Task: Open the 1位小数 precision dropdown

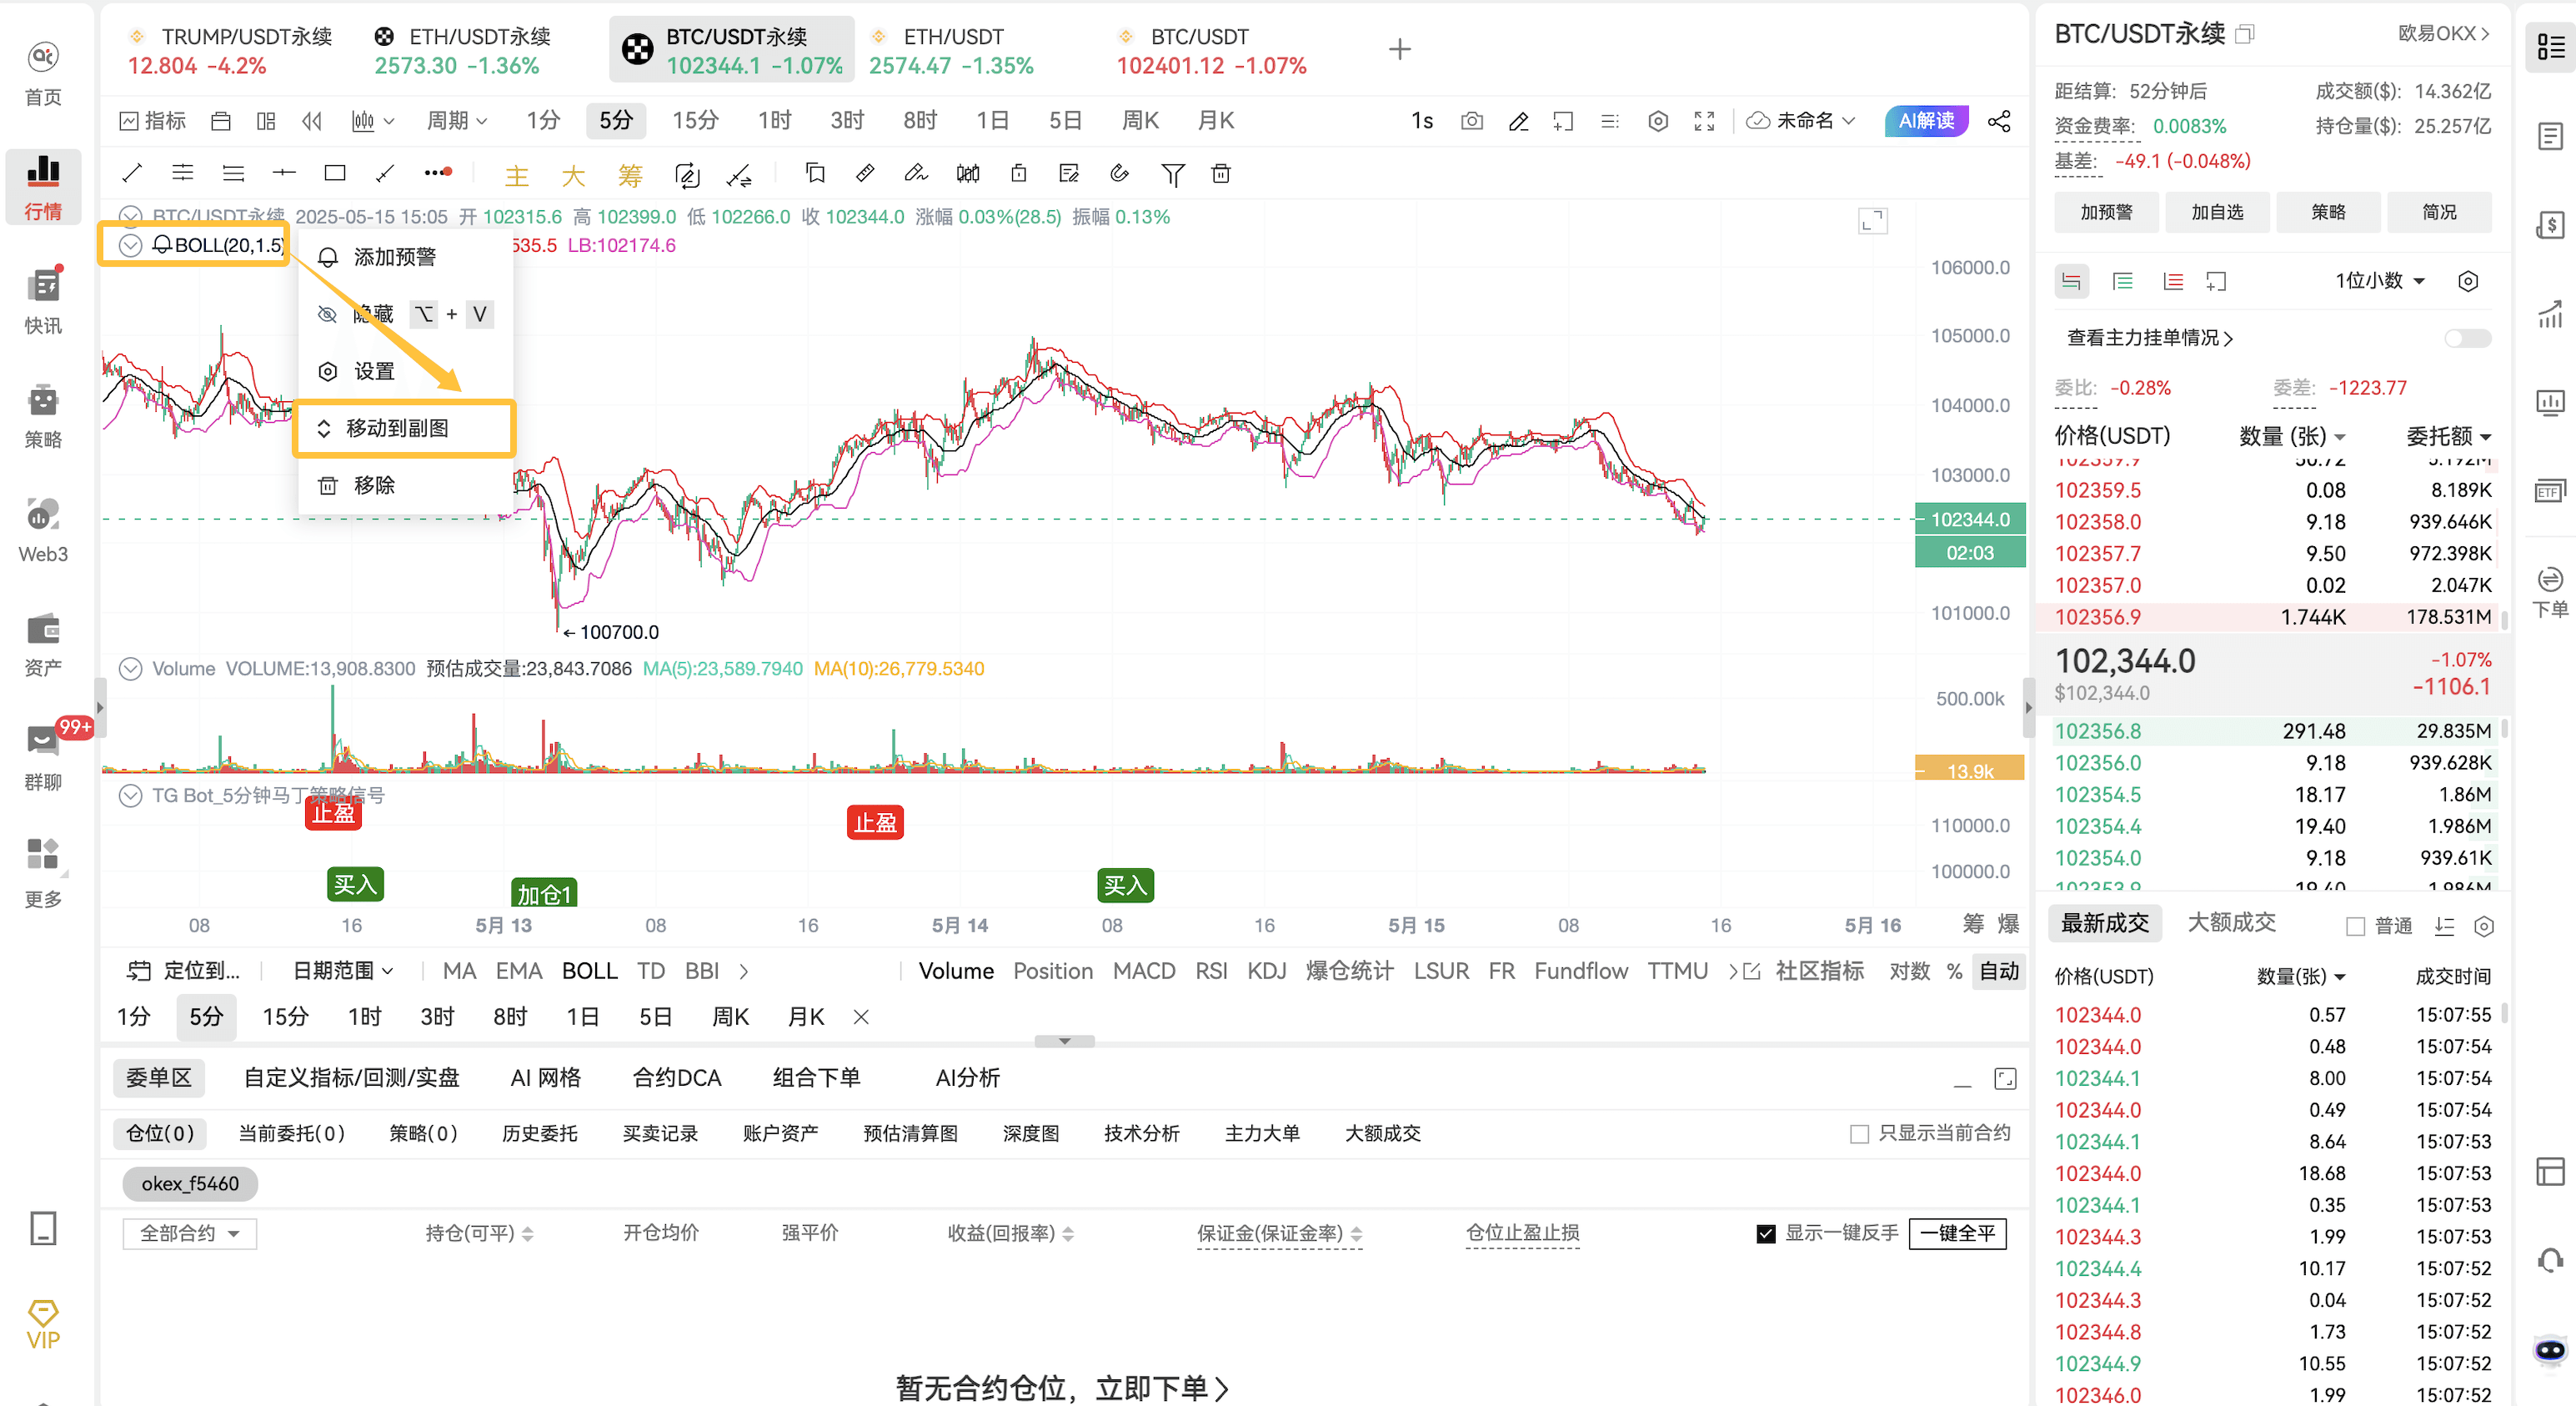Action: click(x=2379, y=281)
